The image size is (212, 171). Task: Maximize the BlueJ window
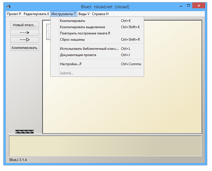pos(189,6)
